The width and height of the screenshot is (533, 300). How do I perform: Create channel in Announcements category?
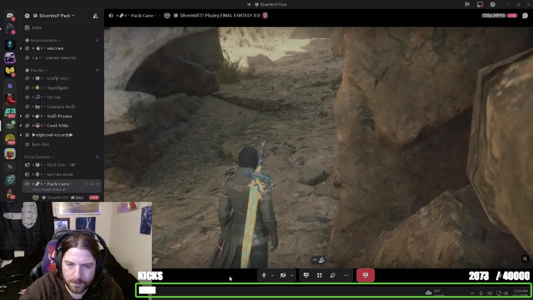click(97, 40)
